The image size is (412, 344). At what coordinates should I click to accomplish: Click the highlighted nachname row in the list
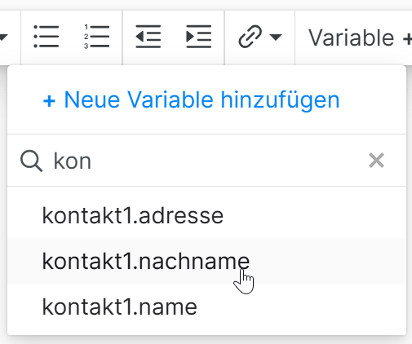tap(206, 261)
